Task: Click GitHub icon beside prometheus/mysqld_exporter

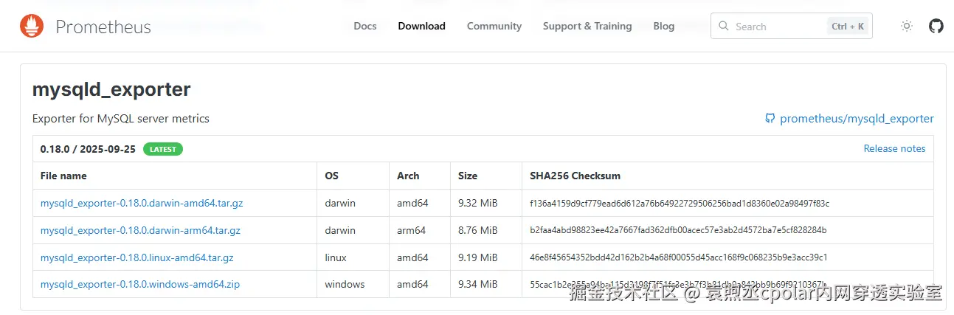Action: [770, 119]
